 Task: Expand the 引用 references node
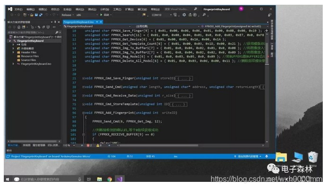(x=13, y=45)
